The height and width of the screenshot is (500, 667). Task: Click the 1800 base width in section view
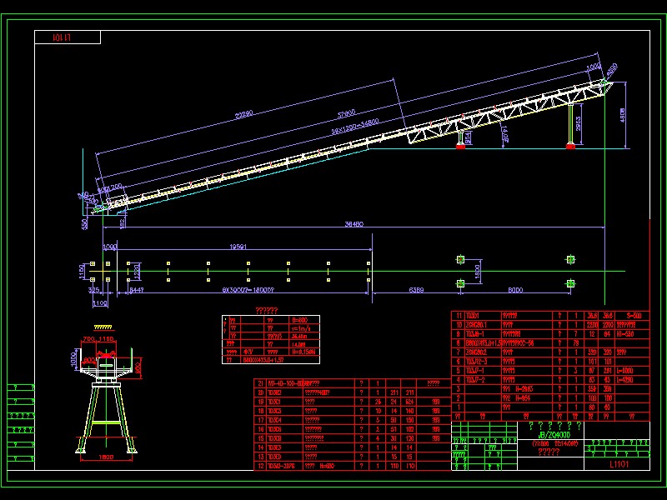[x=106, y=457]
